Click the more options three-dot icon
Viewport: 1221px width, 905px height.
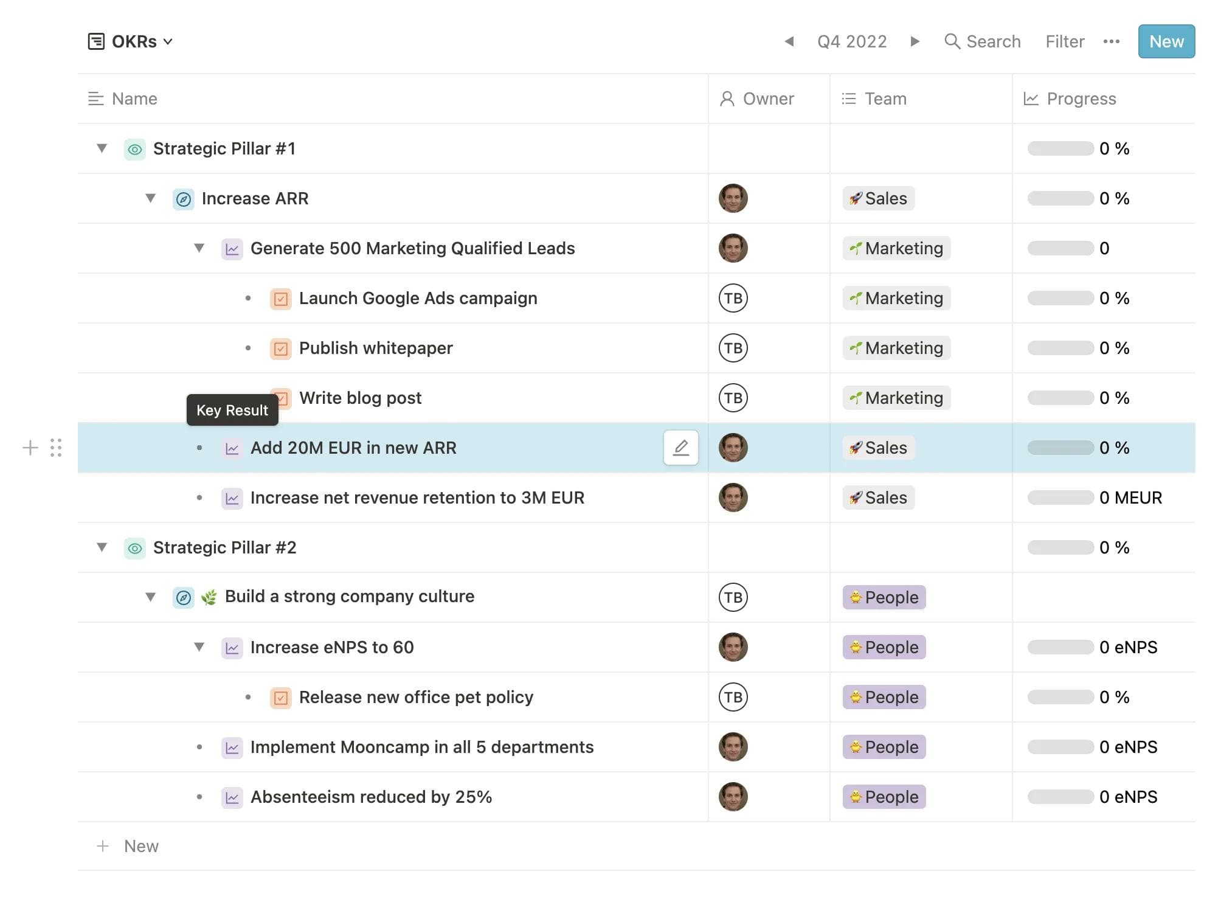coord(1111,41)
